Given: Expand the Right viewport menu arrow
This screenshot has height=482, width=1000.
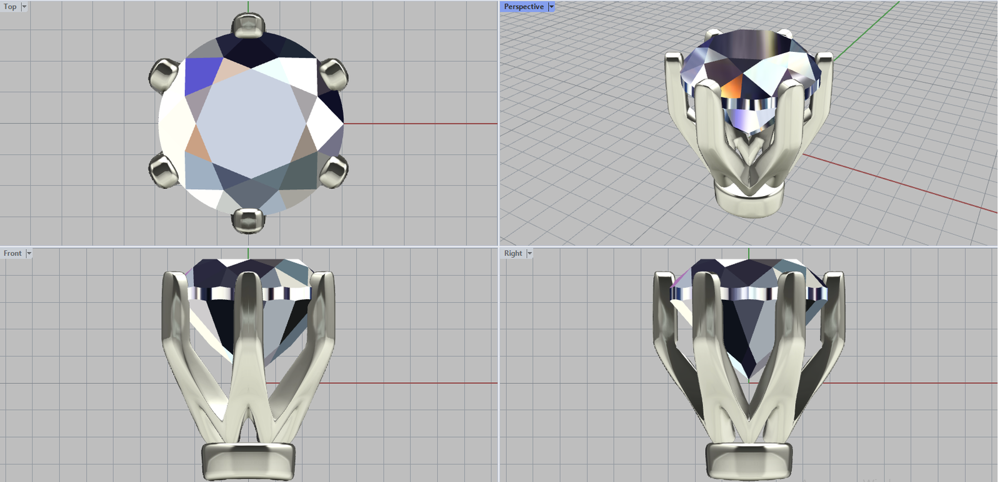Looking at the screenshot, I should pyautogui.click(x=529, y=253).
